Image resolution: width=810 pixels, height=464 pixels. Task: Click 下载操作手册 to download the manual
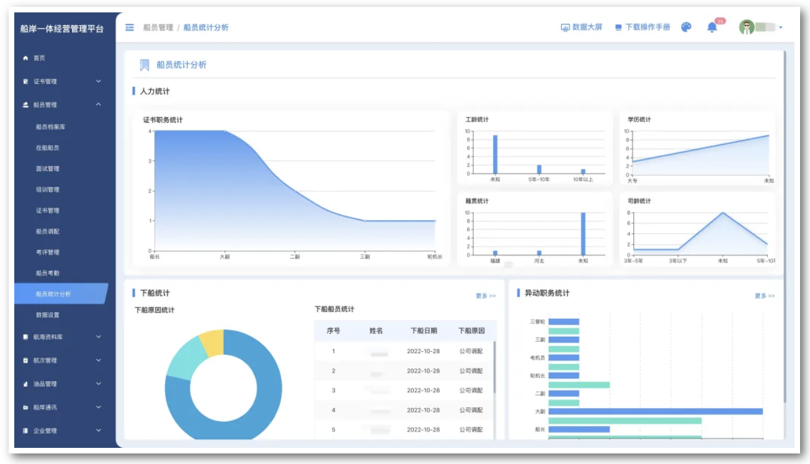(x=643, y=27)
